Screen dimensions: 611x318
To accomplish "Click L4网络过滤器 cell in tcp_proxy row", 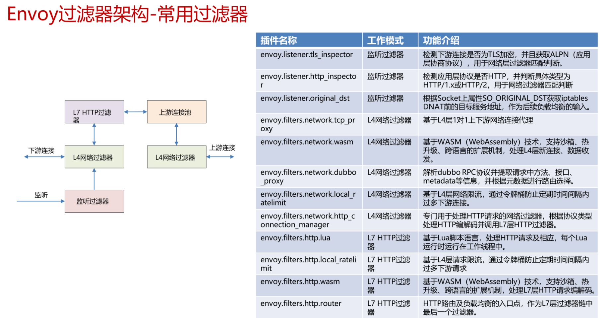I will coord(390,124).
